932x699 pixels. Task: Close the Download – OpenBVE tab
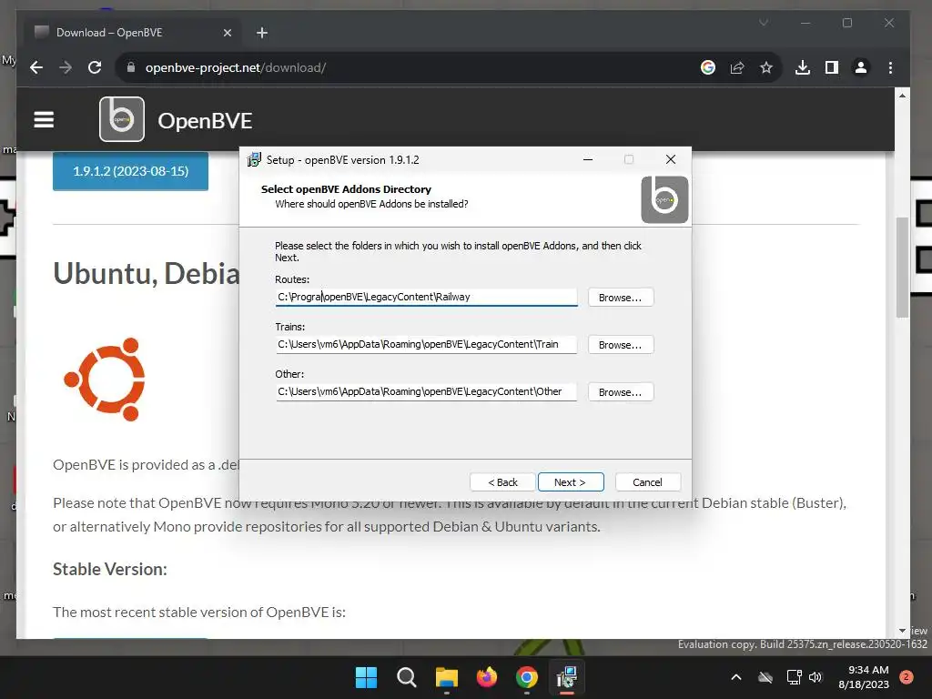(227, 33)
